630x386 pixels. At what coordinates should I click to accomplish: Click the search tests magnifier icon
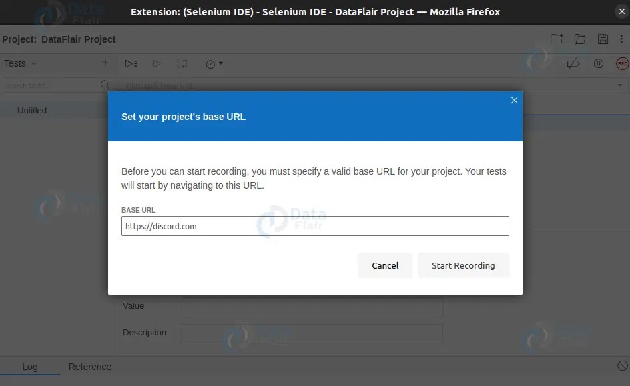(x=105, y=85)
